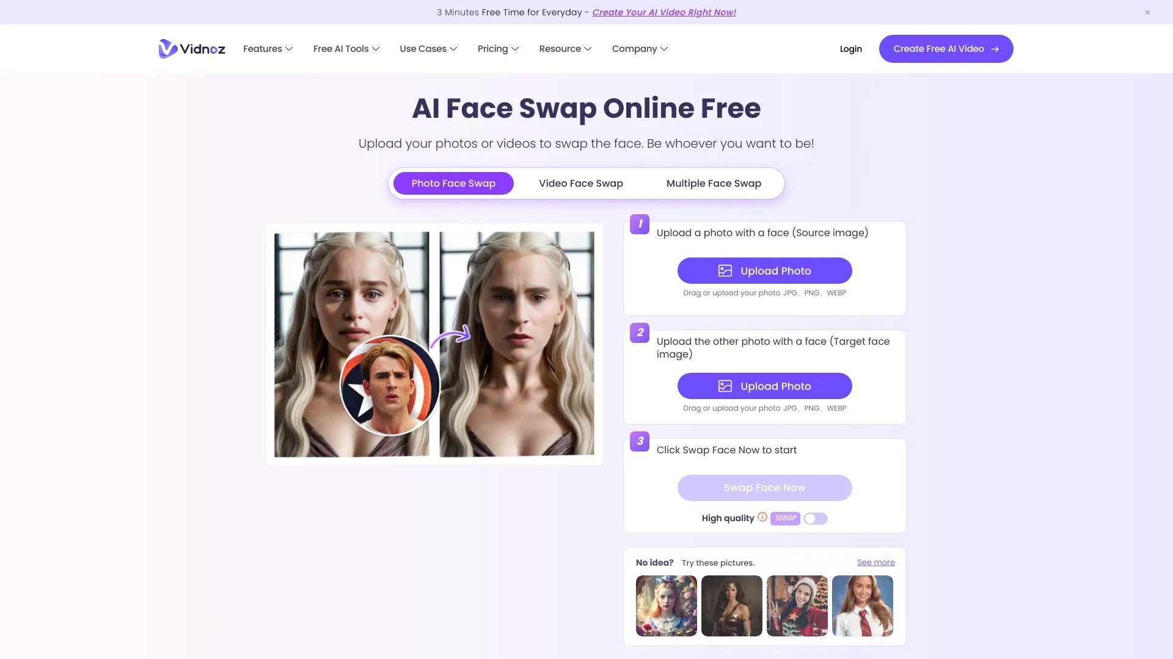Click the target image Upload Photo icon
This screenshot has height=659, width=1173.
pyautogui.click(x=724, y=386)
